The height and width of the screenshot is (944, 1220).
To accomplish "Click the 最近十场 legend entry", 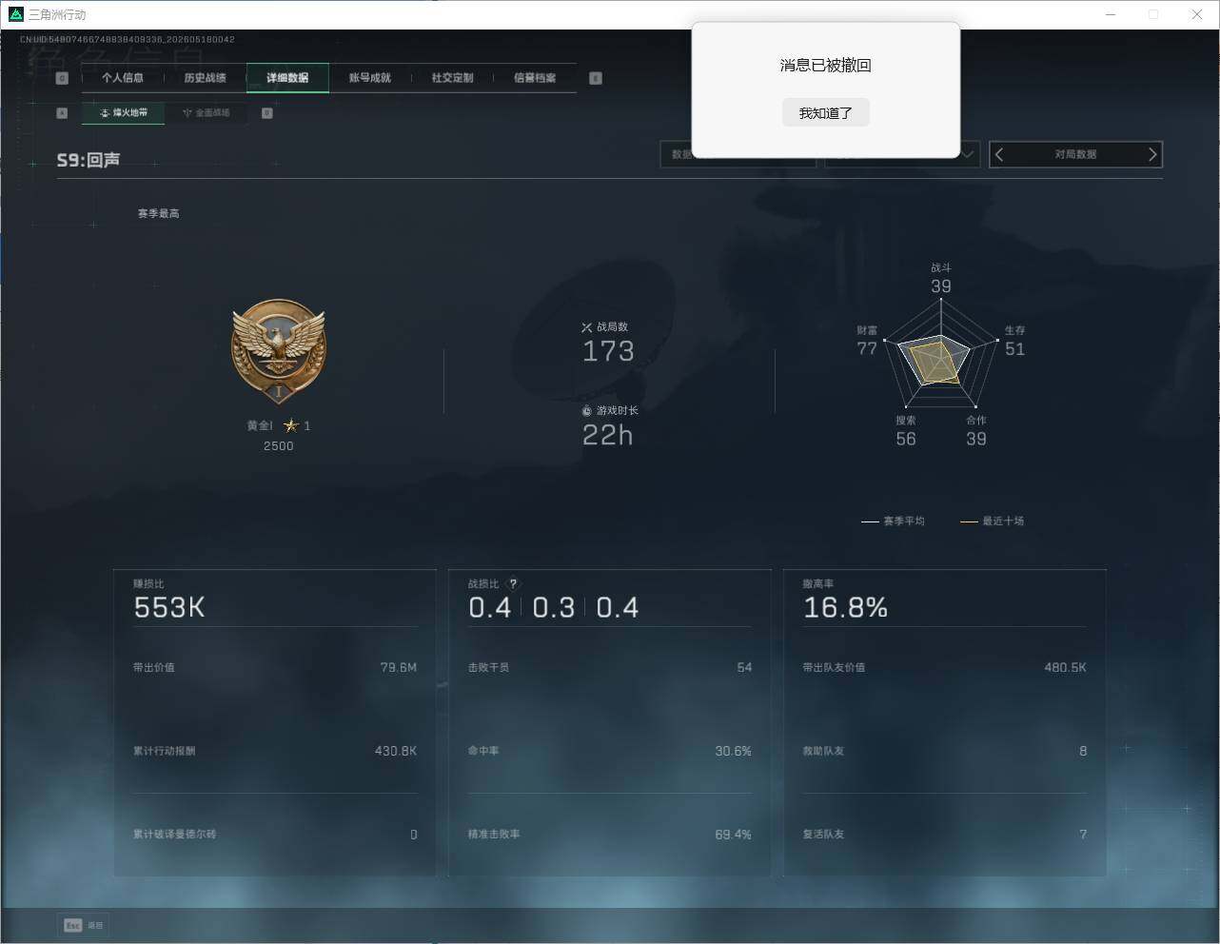I will tap(992, 521).
